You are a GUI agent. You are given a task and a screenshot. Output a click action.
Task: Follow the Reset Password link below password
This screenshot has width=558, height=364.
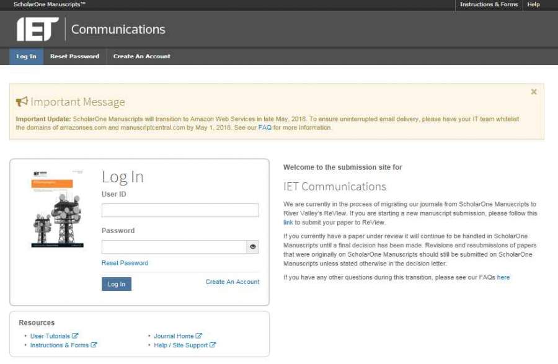point(125,263)
